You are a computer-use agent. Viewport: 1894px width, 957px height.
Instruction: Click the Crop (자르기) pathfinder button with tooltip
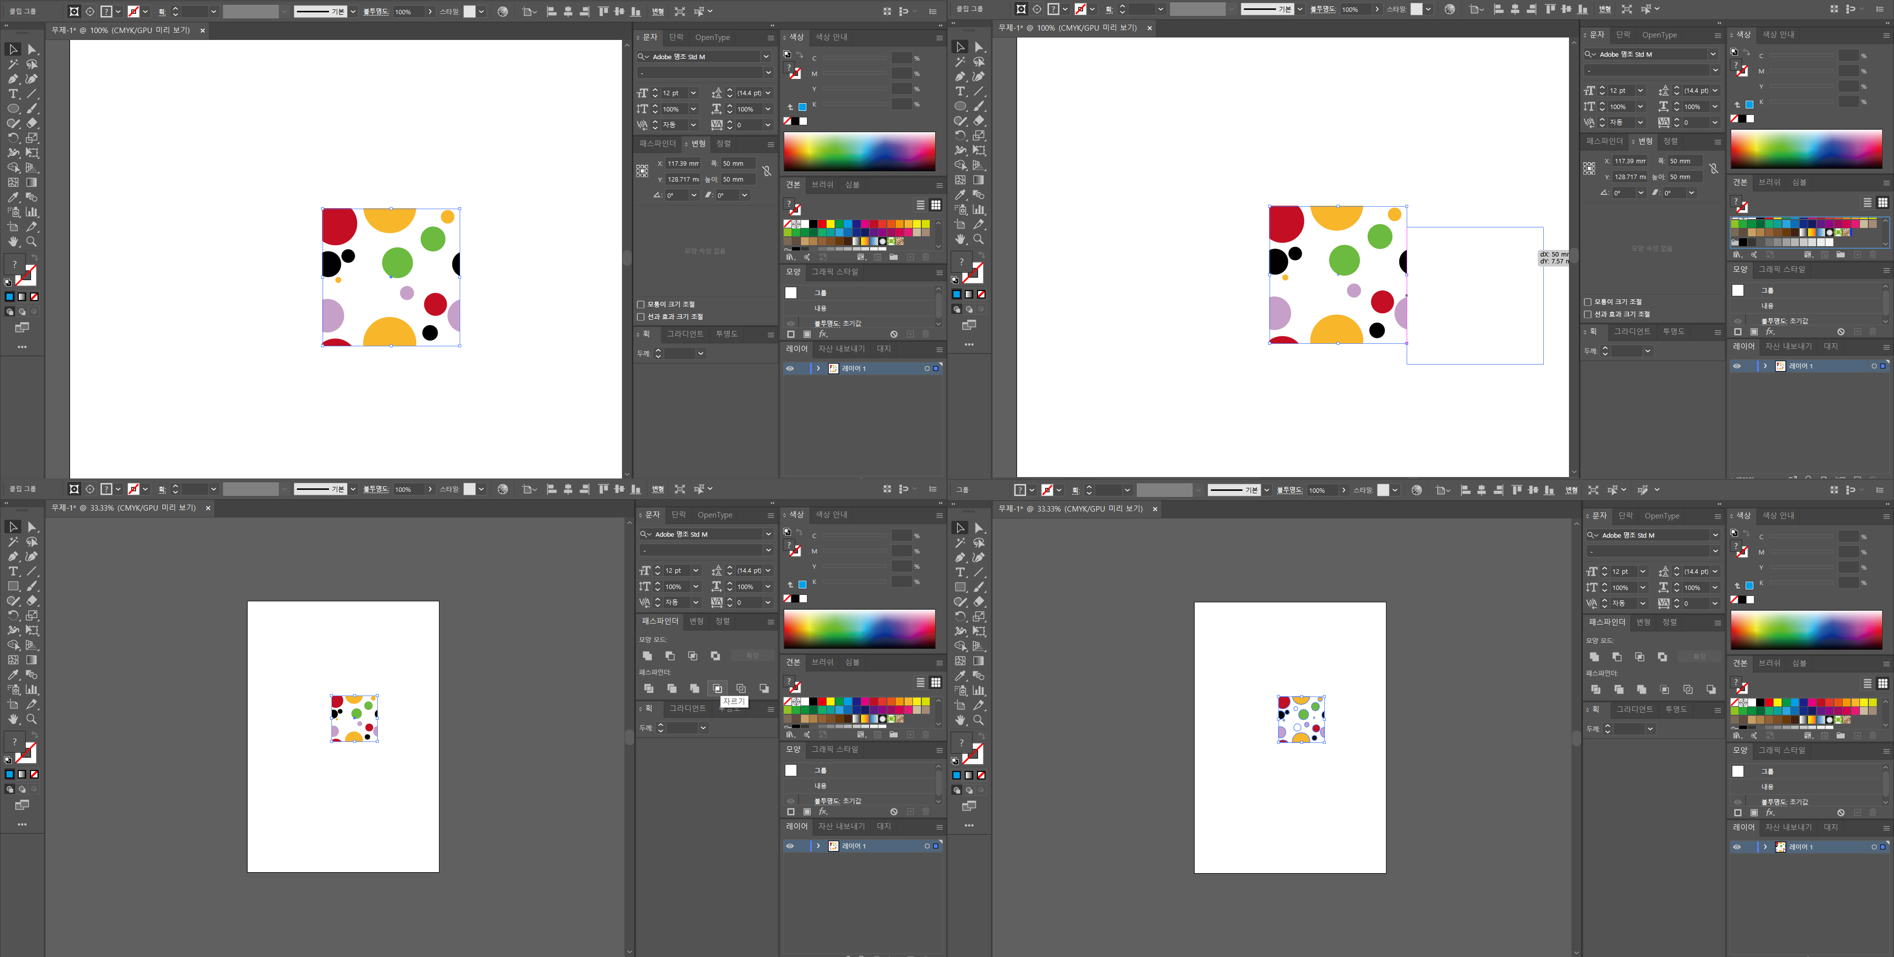pyautogui.click(x=717, y=689)
